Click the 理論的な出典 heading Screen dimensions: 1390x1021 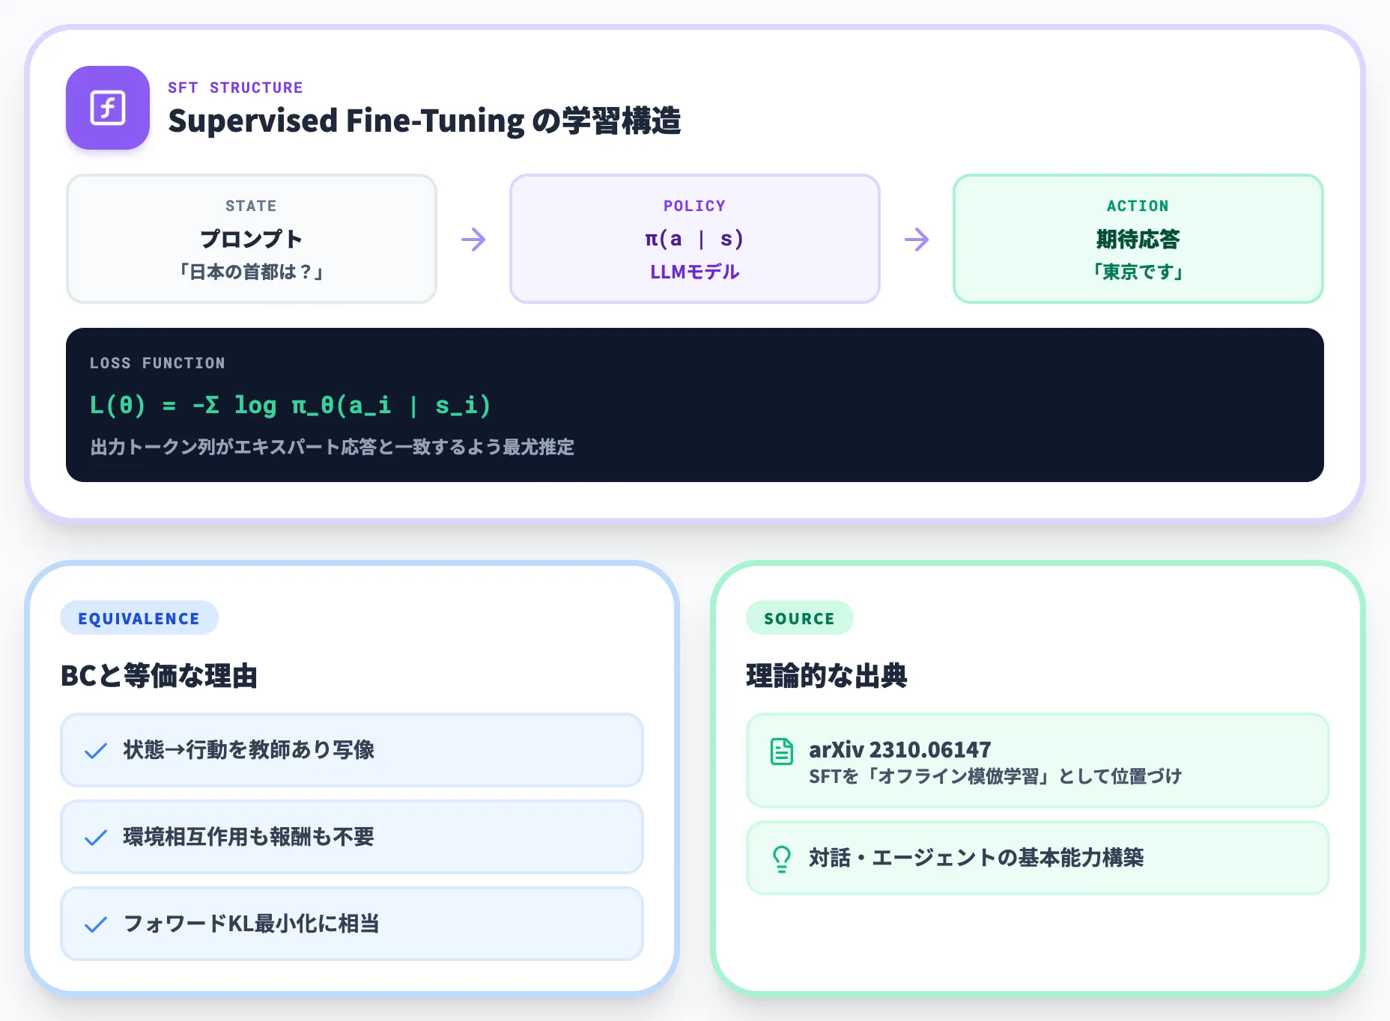827,676
